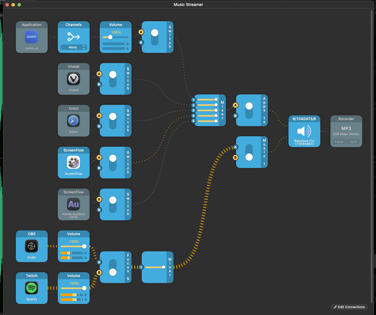The width and height of the screenshot is (376, 315).
Task: Click channel 1 slider in the five-channel Mixer
Action: pos(208,100)
